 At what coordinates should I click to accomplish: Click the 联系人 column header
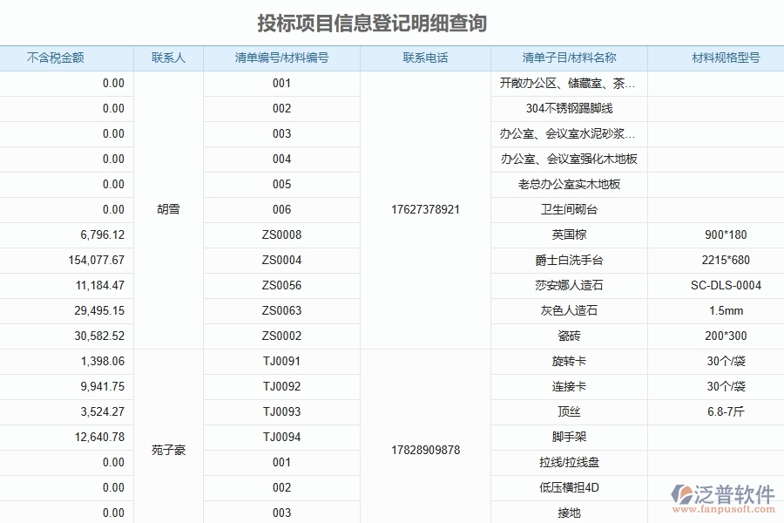click(x=166, y=58)
